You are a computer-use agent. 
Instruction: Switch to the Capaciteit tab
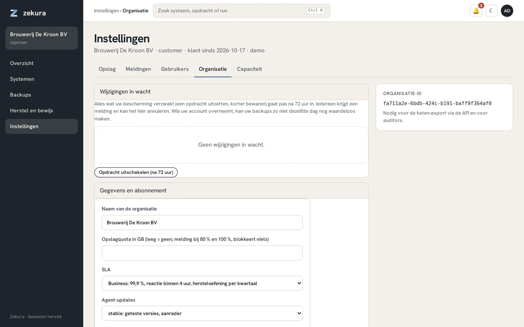pos(249,69)
